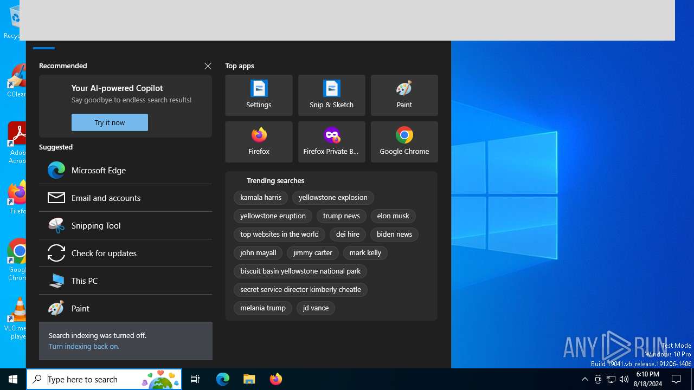This screenshot has height=390, width=694.
Task: Launch Google Chrome from Top apps
Action: click(x=404, y=142)
